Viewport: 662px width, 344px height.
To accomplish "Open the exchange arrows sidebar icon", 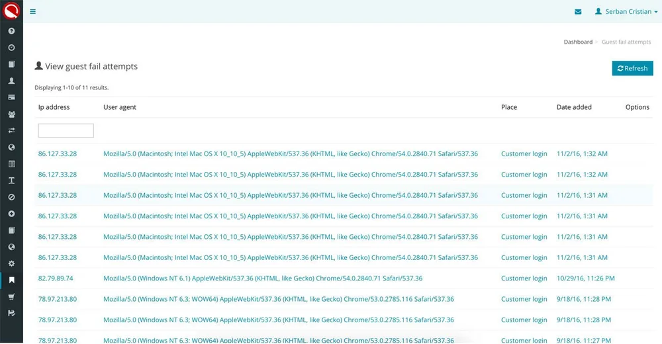I will click(x=11, y=130).
